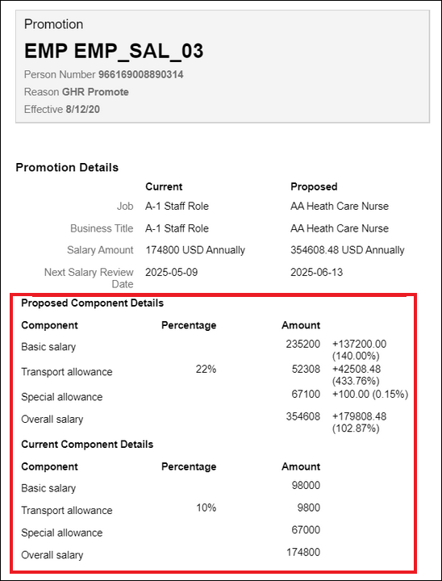Viewport: 442px width, 581px height.
Task: Click the current Overall salary amount 174800
Action: [x=303, y=553]
